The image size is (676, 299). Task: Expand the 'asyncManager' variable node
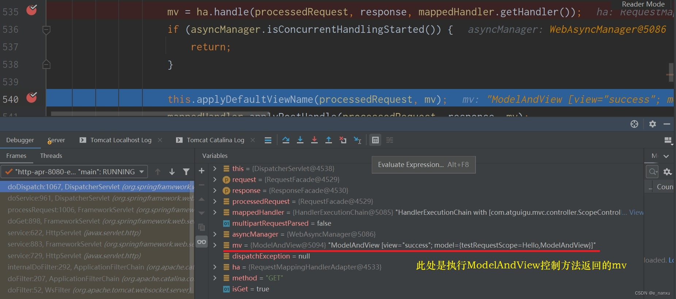[x=215, y=234]
